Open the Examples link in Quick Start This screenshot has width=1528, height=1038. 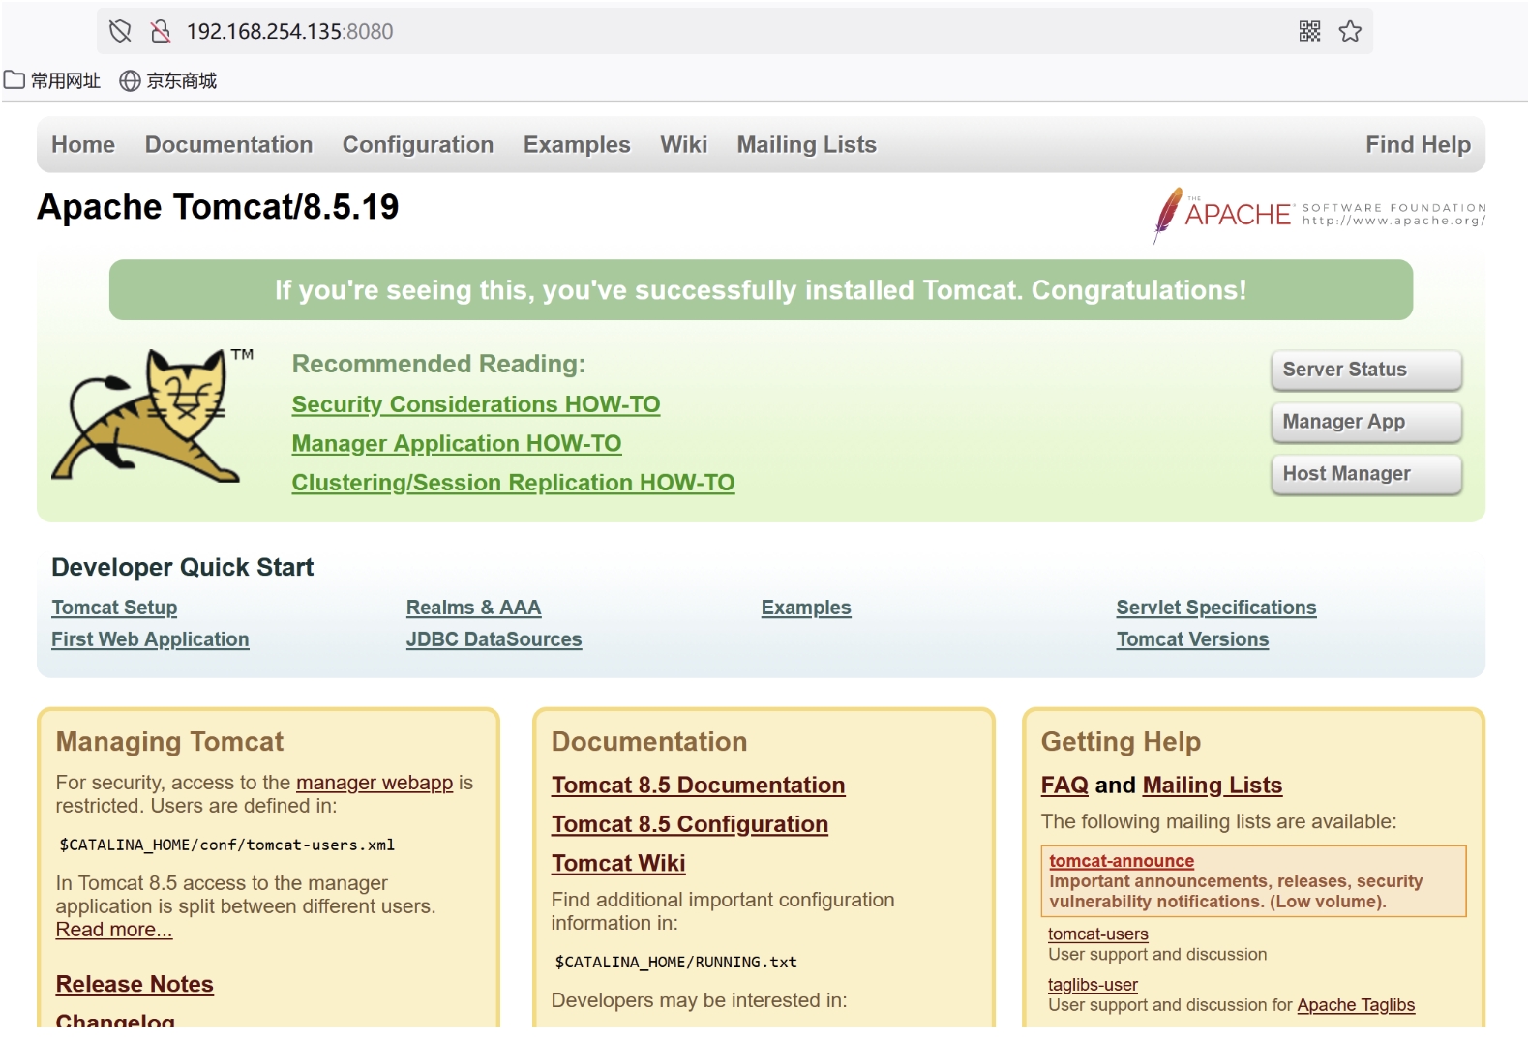(x=806, y=608)
